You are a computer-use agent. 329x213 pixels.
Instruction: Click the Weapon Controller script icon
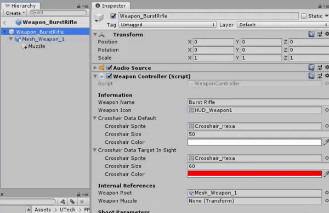[x=101, y=76]
